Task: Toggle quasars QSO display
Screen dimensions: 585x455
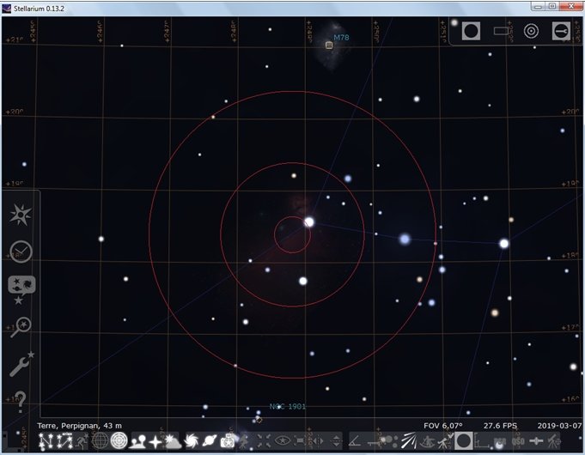Action: (518, 441)
